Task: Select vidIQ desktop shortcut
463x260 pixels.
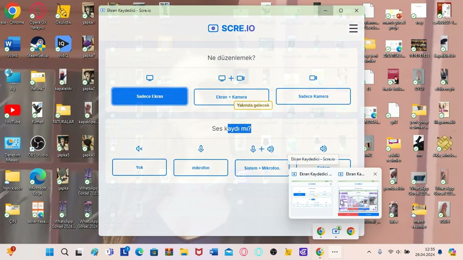Action: [63, 47]
